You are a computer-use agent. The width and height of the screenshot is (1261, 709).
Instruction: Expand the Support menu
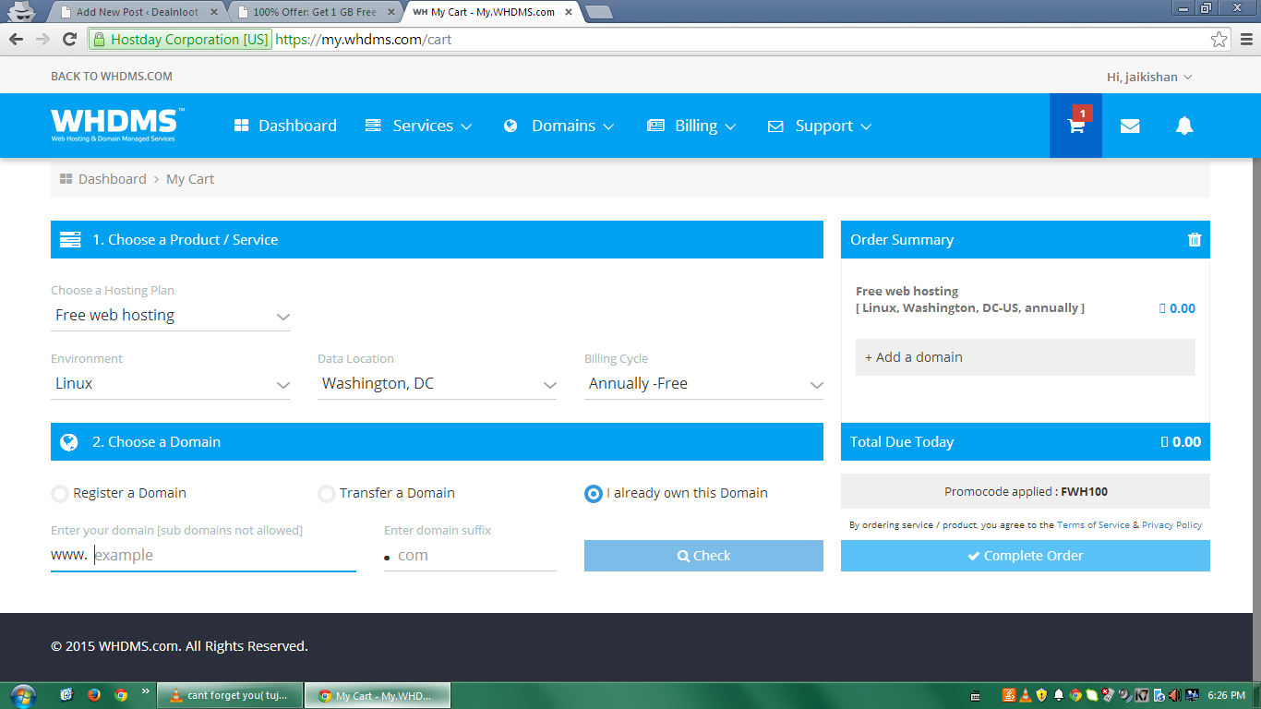(820, 126)
